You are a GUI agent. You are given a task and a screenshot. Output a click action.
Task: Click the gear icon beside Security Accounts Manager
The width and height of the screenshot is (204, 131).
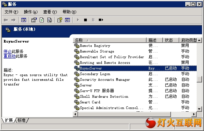[x=77, y=79]
